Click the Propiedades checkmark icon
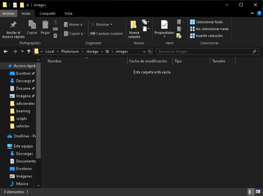 click(x=164, y=25)
